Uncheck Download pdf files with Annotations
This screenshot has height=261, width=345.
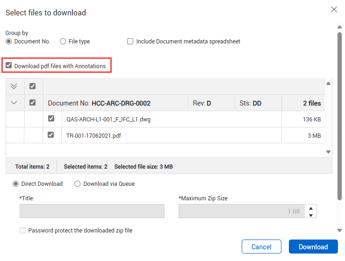click(x=9, y=66)
